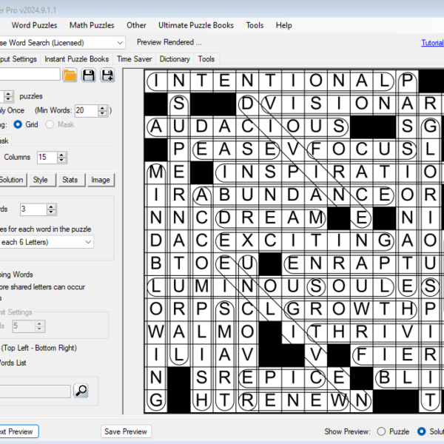Switch to the Instant Puzzle Books tab
This screenshot has width=444, height=444.
[x=76, y=59]
